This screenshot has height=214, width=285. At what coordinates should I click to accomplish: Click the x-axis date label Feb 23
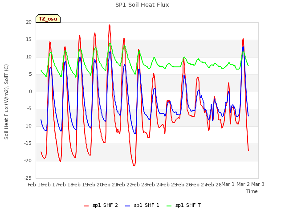[x=139, y=185]
